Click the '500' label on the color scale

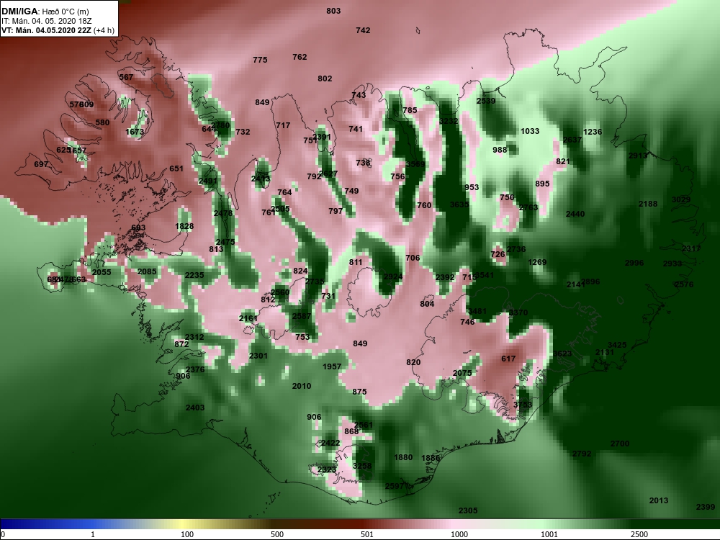[x=277, y=534]
